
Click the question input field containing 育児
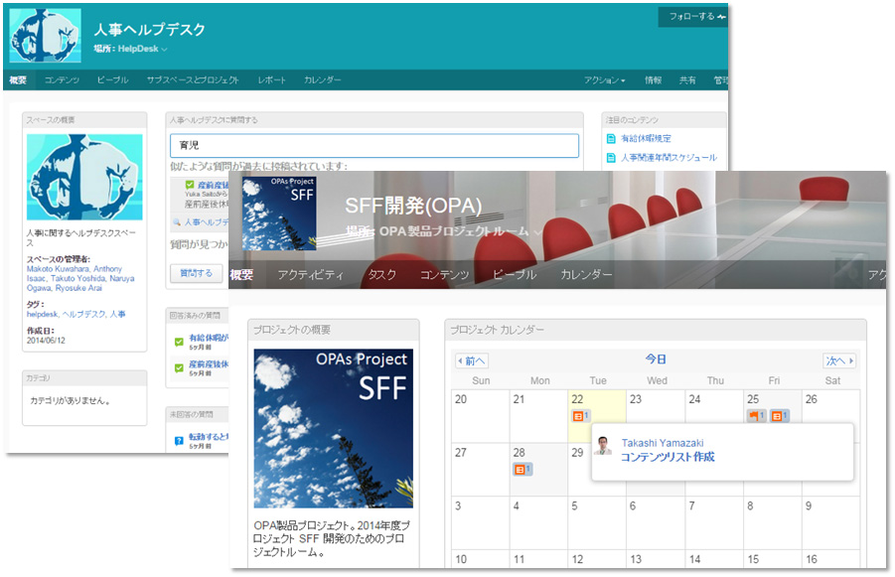[373, 146]
